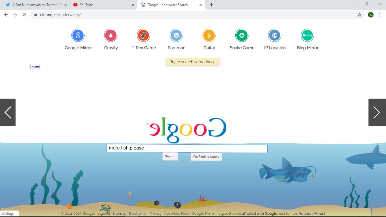Click the I'm Feeling Lucky button
The height and width of the screenshot is (217, 386).
[206, 157]
